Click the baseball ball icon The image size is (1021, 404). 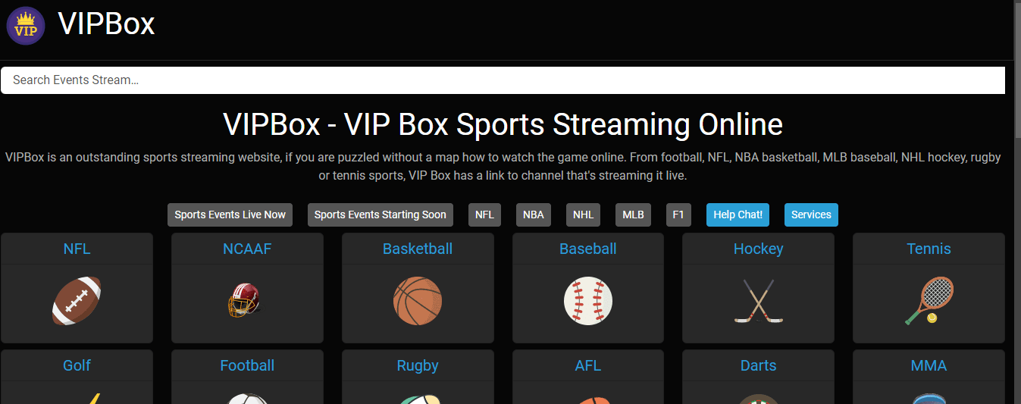588,301
